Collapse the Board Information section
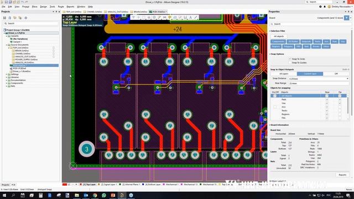The width and height of the screenshot is (354, 199). [x=270, y=125]
